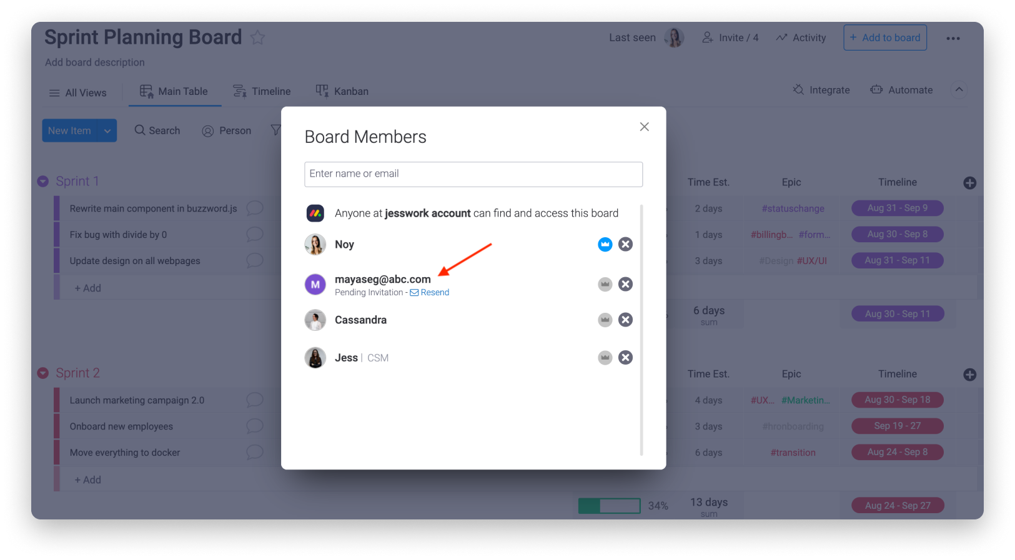This screenshot has height=560, width=1015.
Task: Select the Aug 31 - Sep 9 timeline pill
Action: [x=897, y=208]
